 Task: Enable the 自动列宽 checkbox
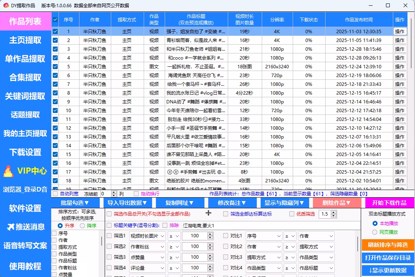pos(56,193)
